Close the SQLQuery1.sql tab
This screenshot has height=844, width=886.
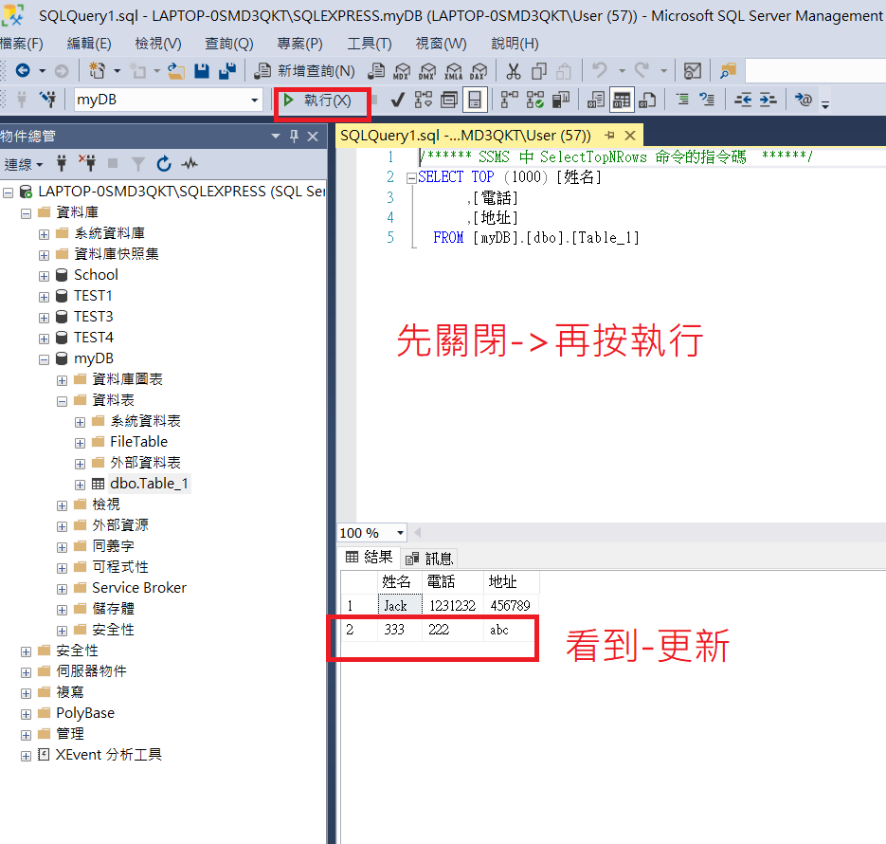[630, 136]
